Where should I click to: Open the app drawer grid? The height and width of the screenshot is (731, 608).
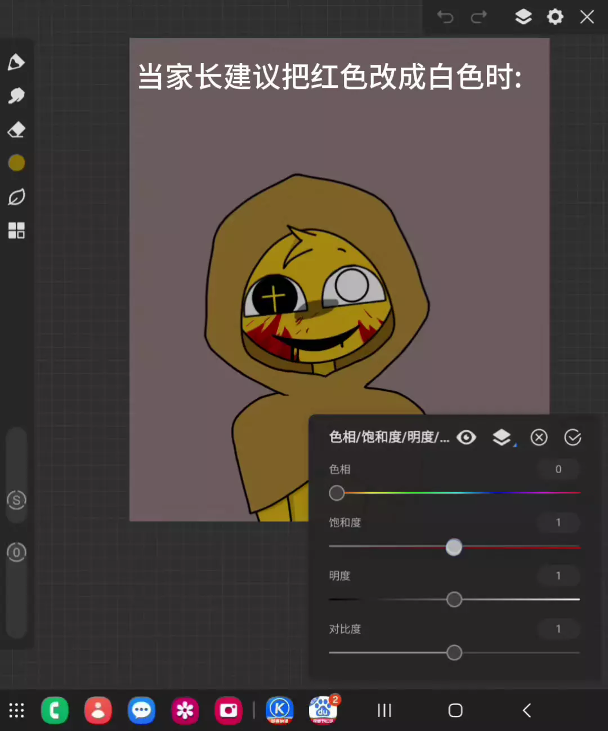(16, 710)
